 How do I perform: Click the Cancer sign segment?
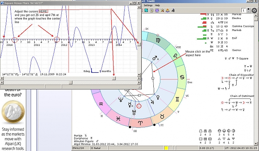(x=182, y=77)
